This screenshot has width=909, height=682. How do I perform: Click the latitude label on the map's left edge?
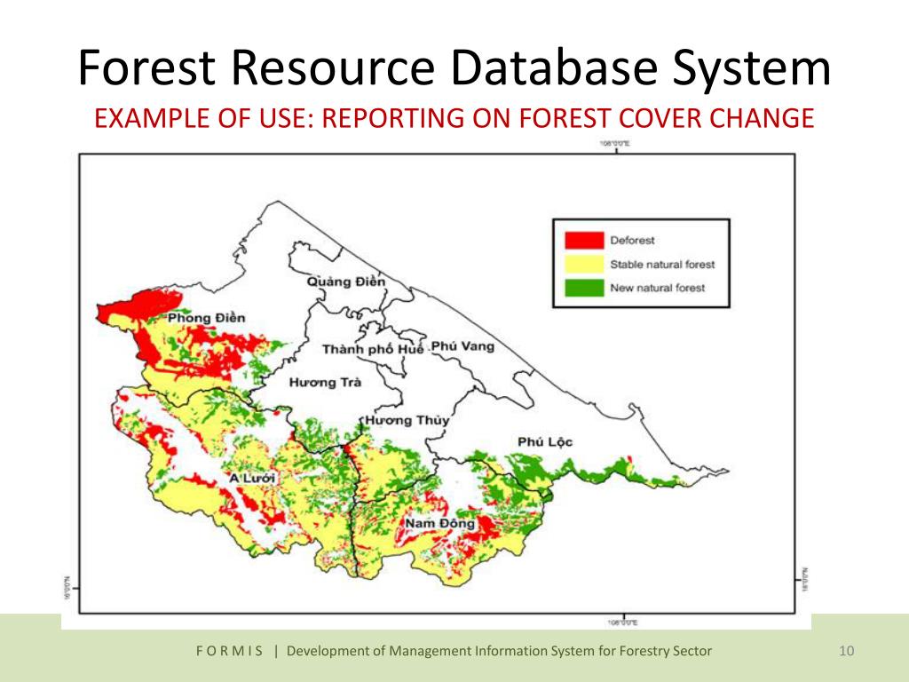pos(67,588)
